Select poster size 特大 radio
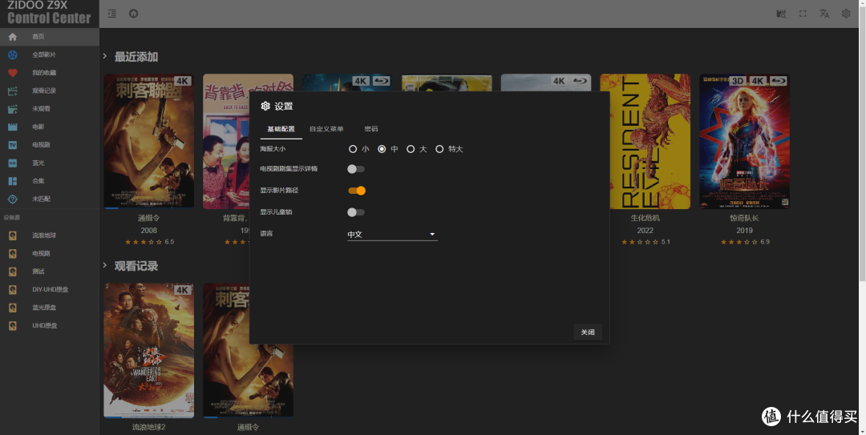Viewport: 866px width, 435px height. coord(439,149)
